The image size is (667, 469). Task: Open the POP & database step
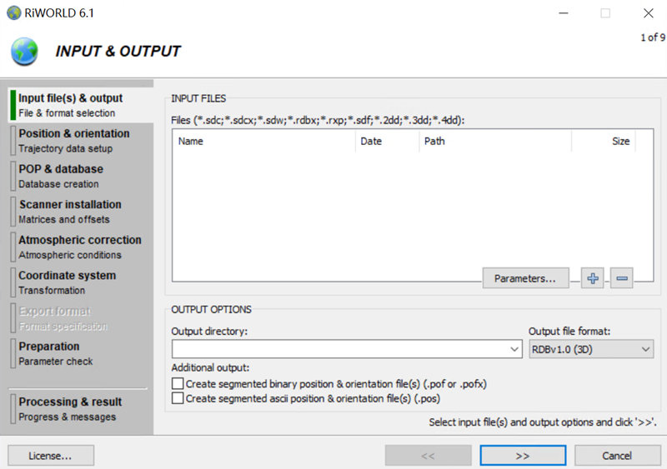[61, 176]
